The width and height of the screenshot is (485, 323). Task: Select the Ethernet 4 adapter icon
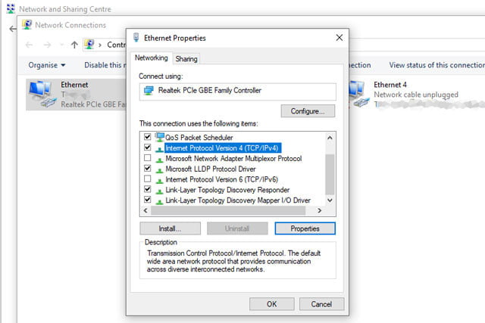click(x=358, y=94)
